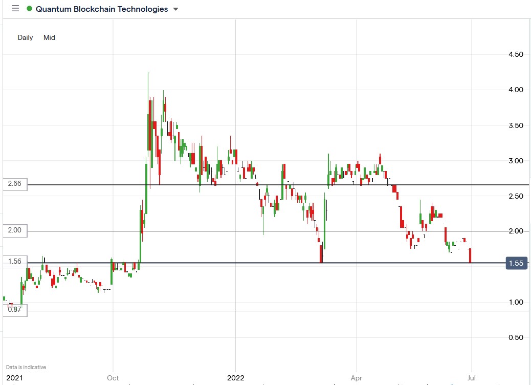Image resolution: width=531 pixels, height=385 pixels.
Task: Click the Quantum Blockchain Technologies title
Action: [x=102, y=9]
